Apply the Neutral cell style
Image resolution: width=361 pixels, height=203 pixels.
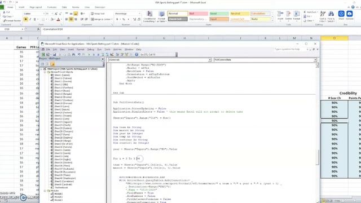[x=240, y=14]
